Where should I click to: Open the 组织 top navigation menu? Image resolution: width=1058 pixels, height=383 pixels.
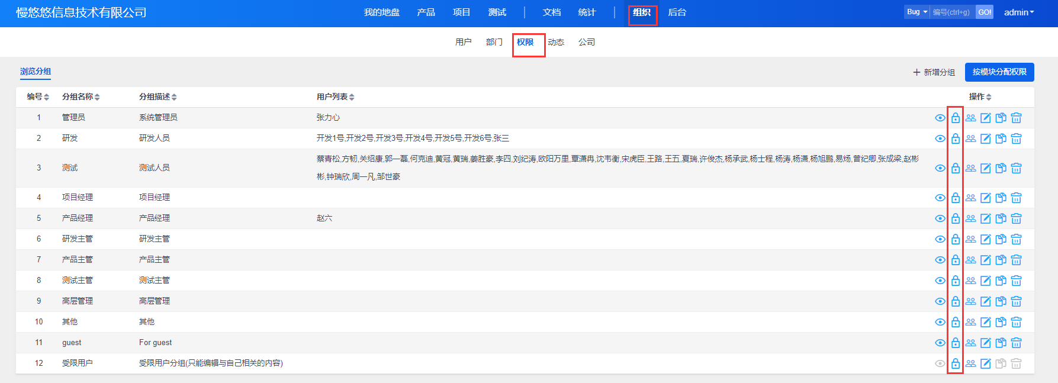tap(642, 12)
